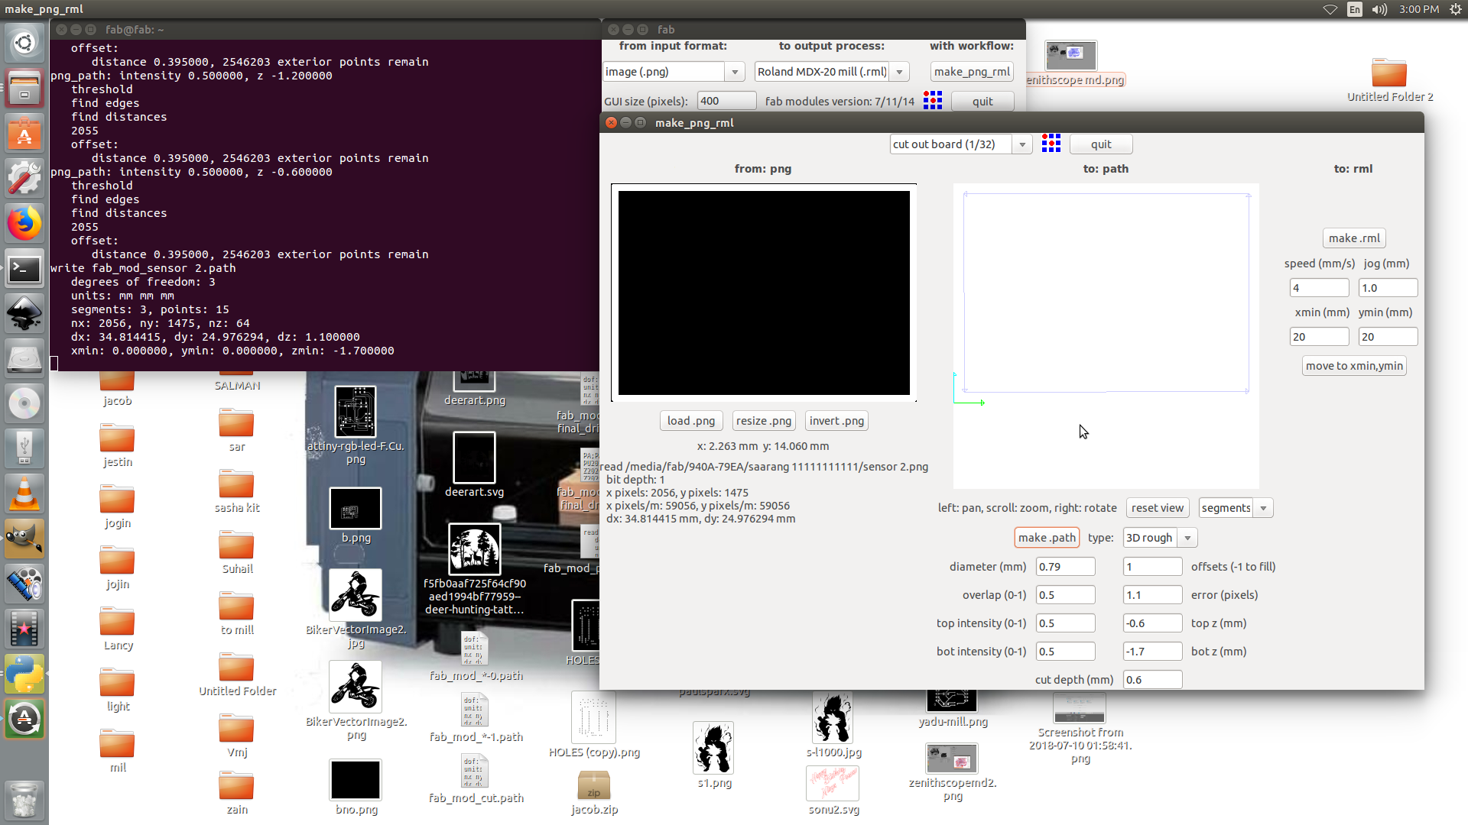This screenshot has height=825, width=1468.
Task: Click the error (pixels) field
Action: tap(1152, 595)
